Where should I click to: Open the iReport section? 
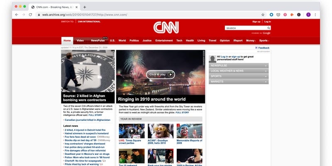pos(238,41)
